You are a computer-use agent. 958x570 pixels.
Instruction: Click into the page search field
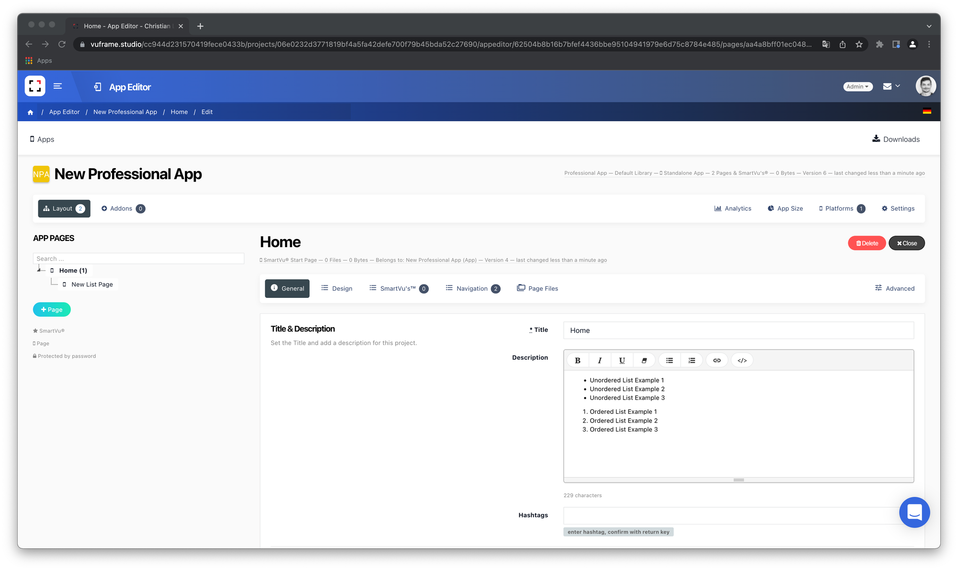click(138, 259)
